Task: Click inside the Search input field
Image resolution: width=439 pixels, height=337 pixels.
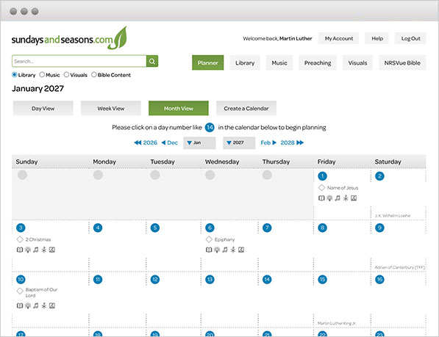Action: [x=79, y=61]
